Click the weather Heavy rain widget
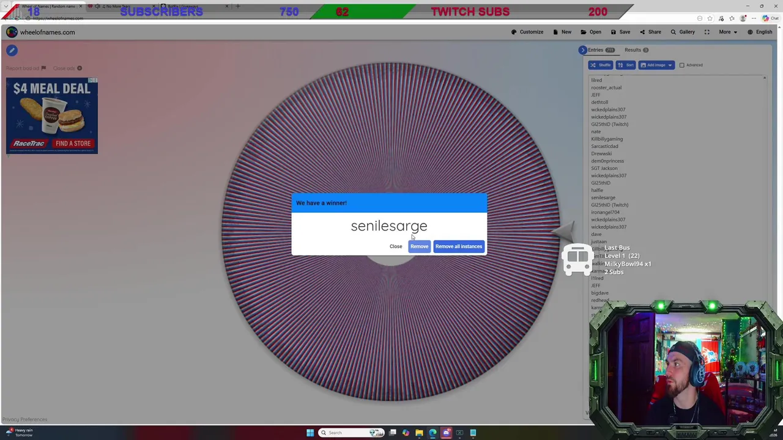Viewport: 783px width, 440px height. pyautogui.click(x=18, y=432)
